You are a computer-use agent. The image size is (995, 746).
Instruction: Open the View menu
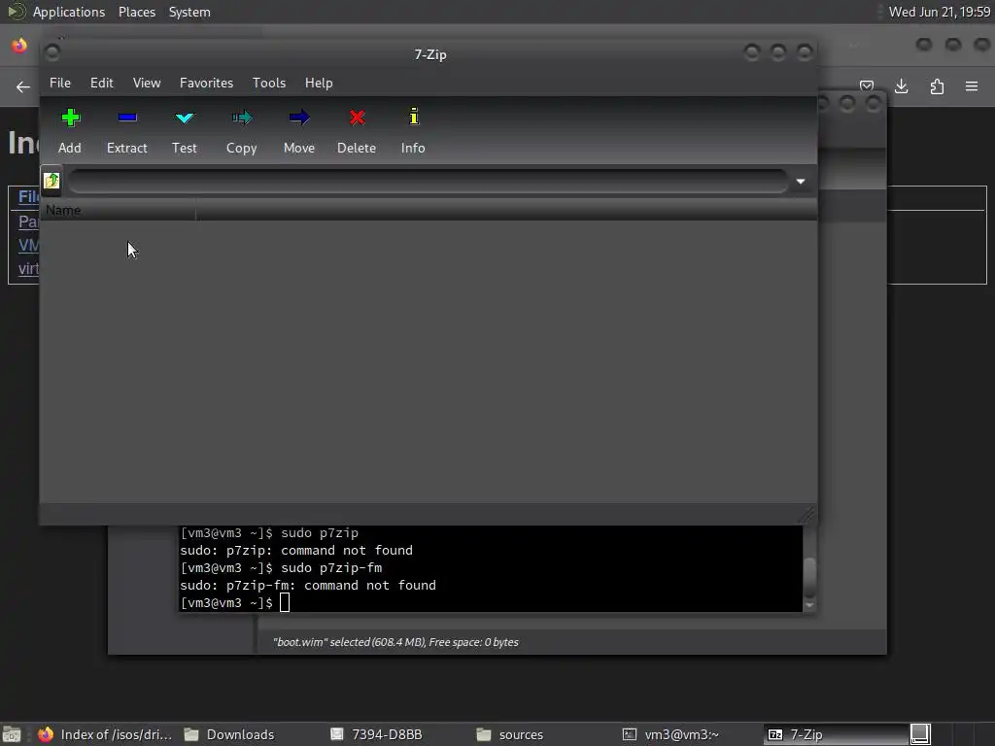(x=147, y=84)
